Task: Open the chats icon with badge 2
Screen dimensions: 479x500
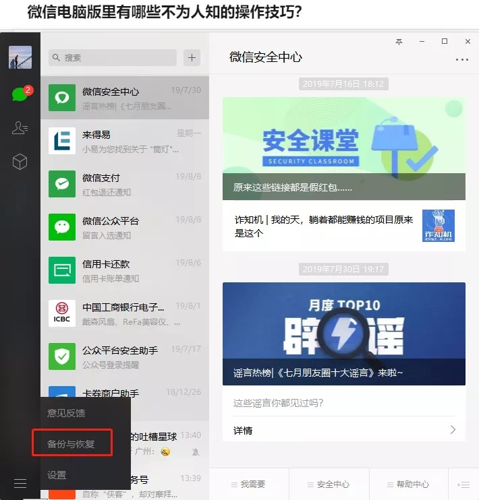Action: pos(21,94)
